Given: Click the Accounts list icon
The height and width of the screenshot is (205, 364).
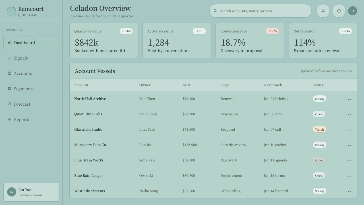Looking at the screenshot, I should [9, 73].
